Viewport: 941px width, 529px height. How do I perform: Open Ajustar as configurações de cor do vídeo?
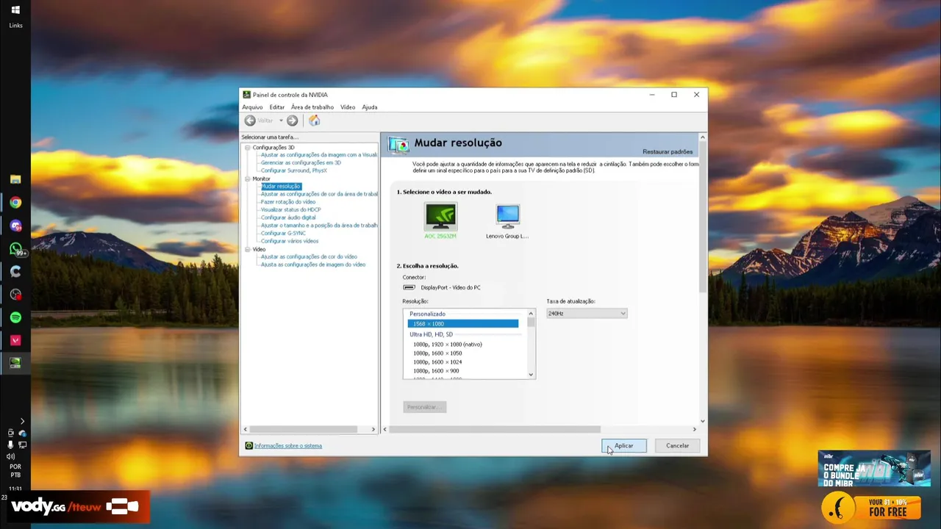click(309, 256)
